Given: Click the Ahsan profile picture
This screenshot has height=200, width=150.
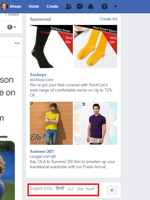Looking at the screenshot, I should coord(4,6).
